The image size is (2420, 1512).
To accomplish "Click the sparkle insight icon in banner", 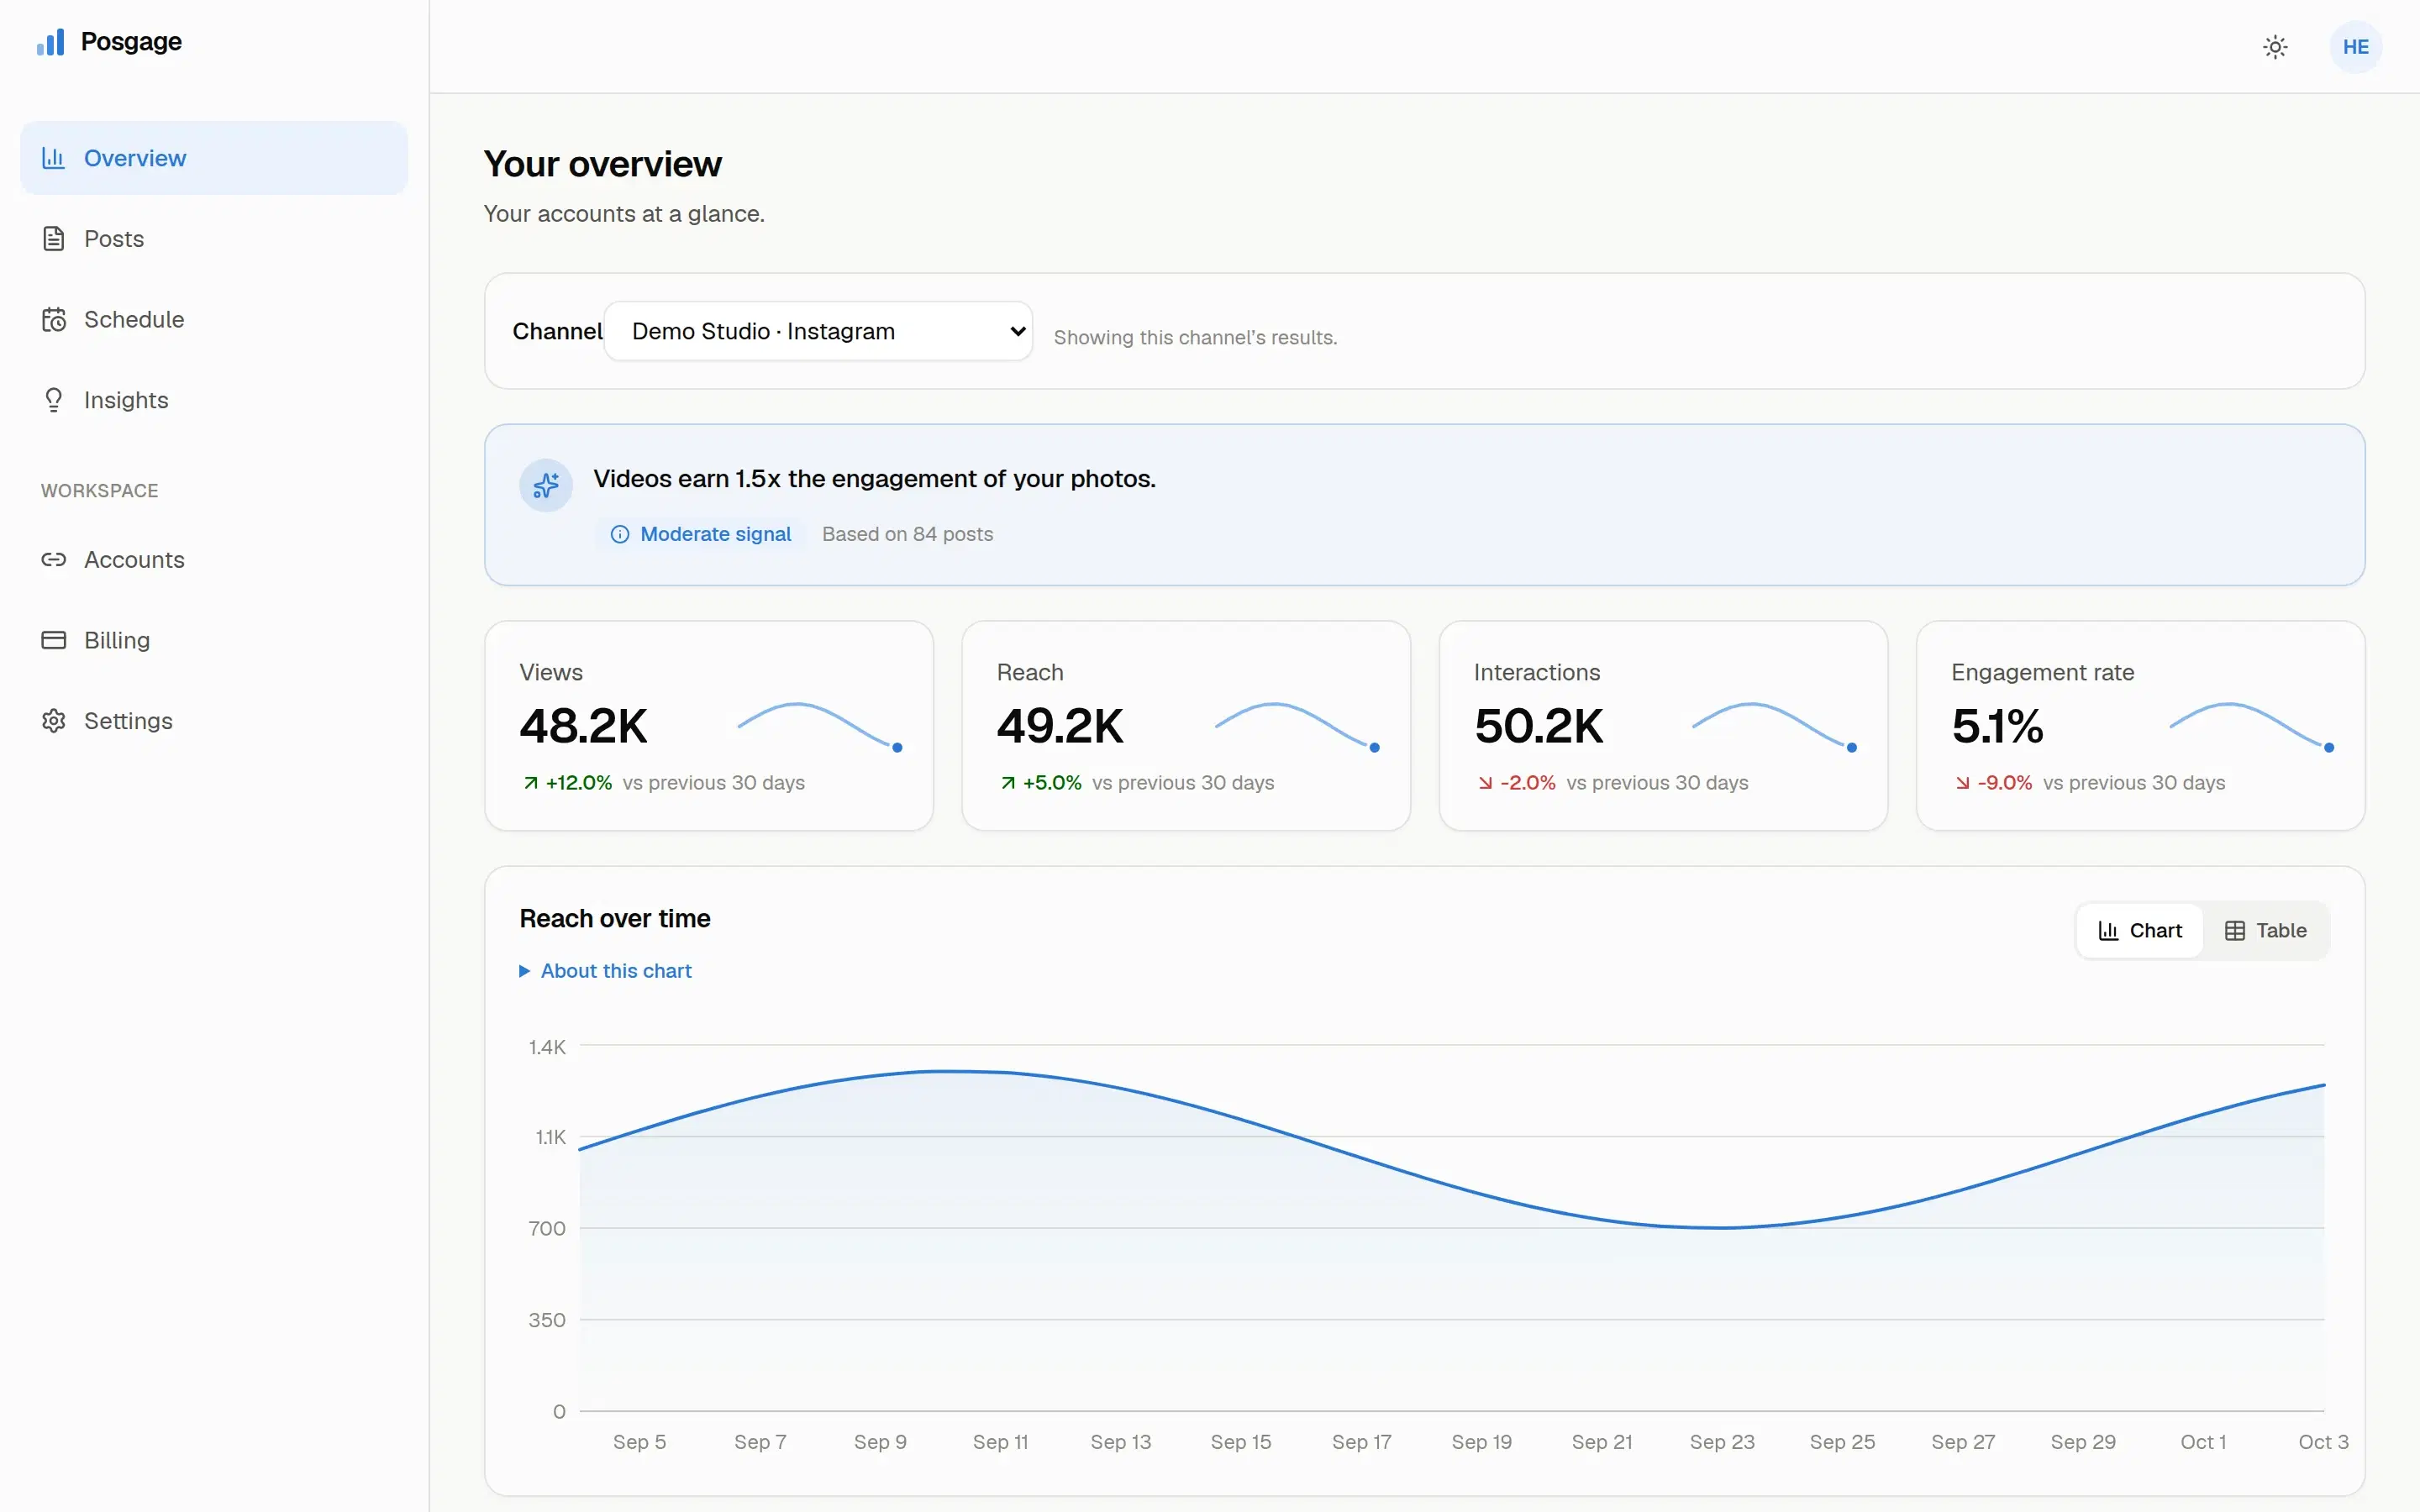I will tap(546, 485).
